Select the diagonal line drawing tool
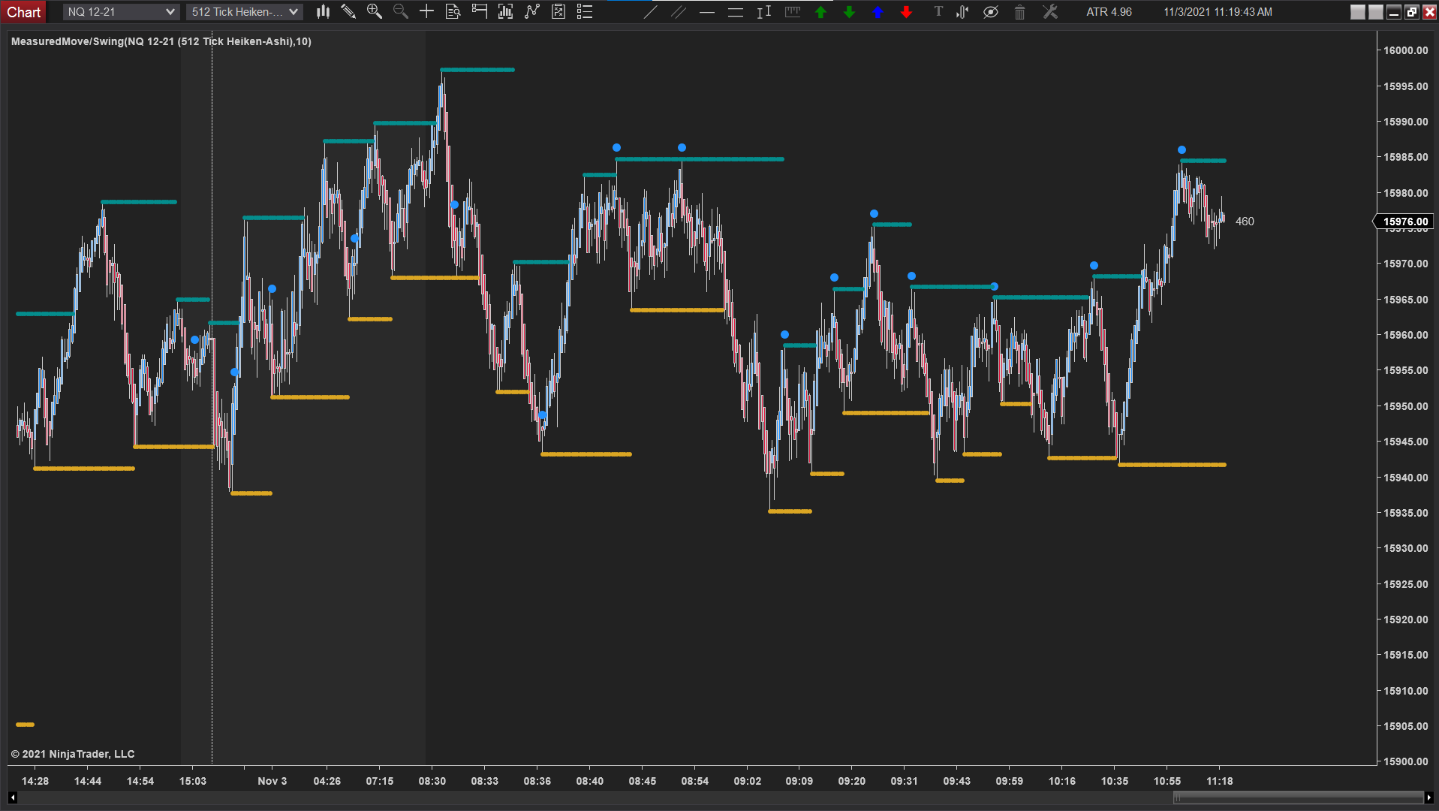The width and height of the screenshot is (1439, 811). [651, 11]
